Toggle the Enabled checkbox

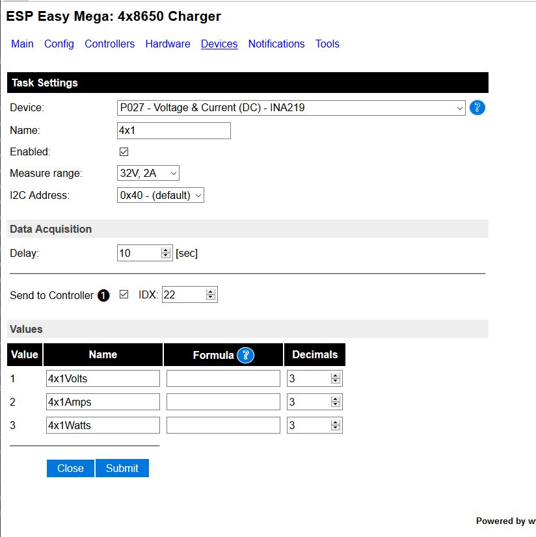tap(124, 151)
